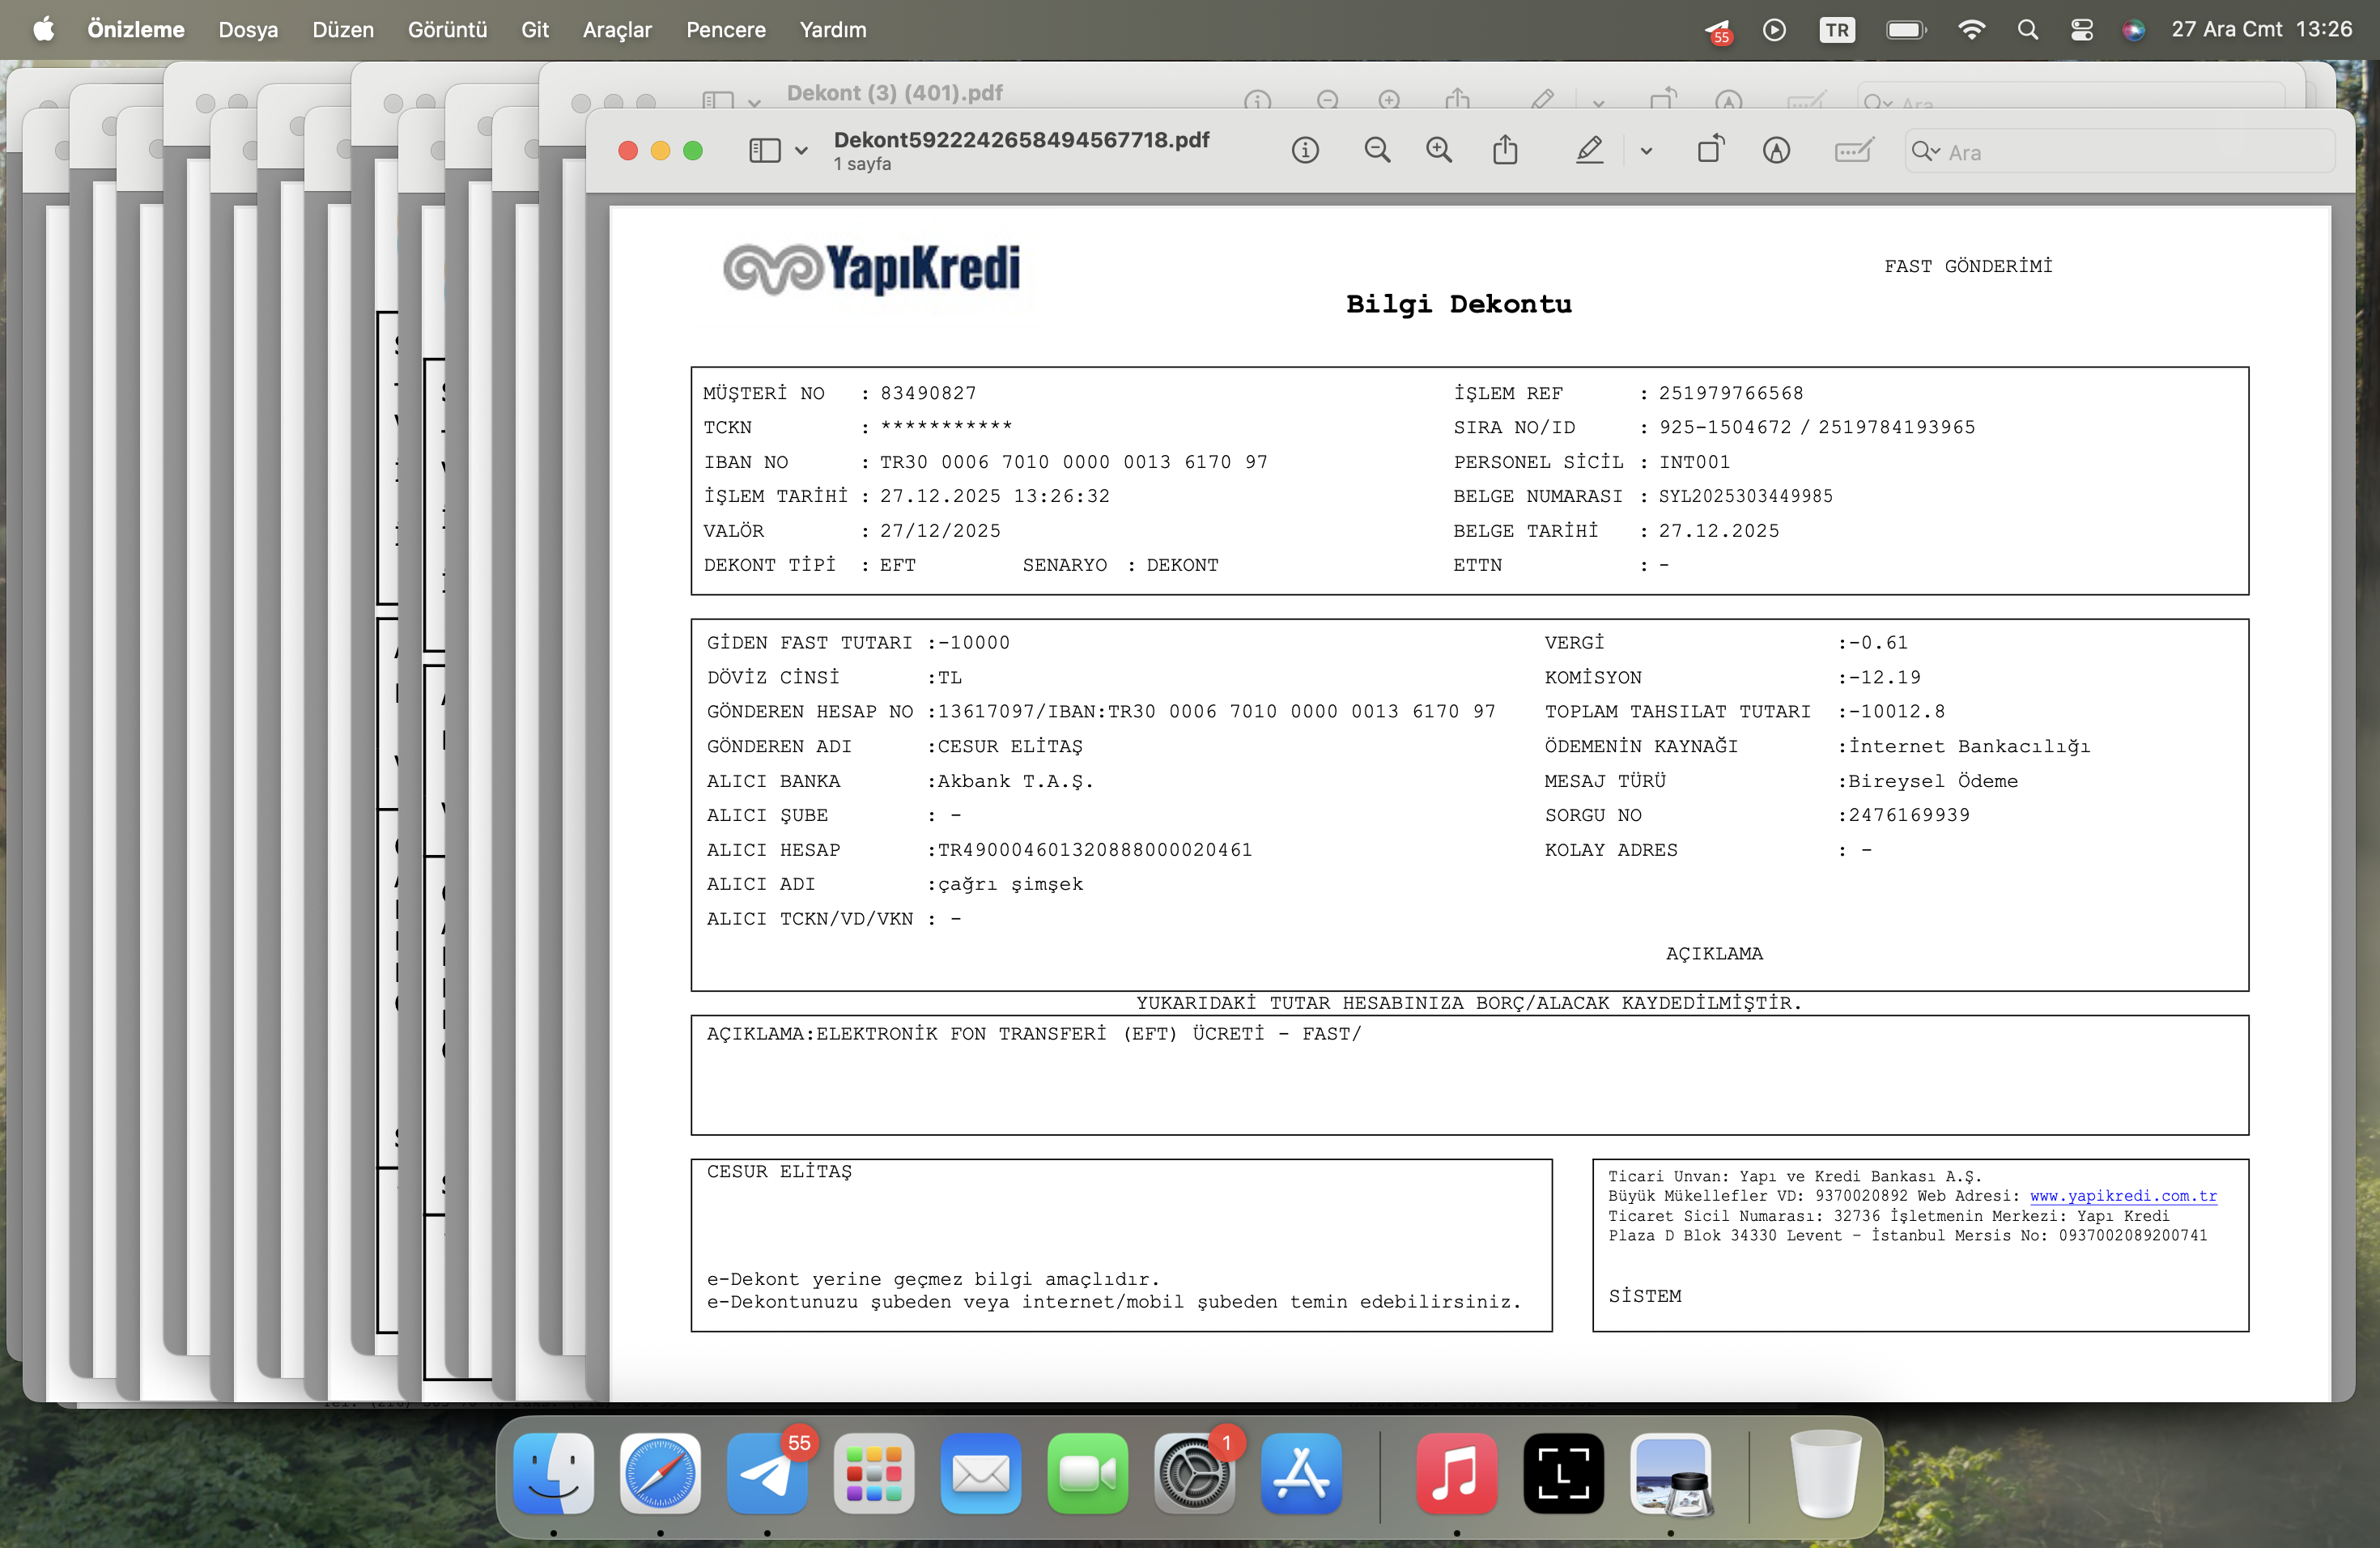The width and height of the screenshot is (2380, 1548).
Task: Open the www.yapikredi.com.tr link
Action: (2123, 1196)
